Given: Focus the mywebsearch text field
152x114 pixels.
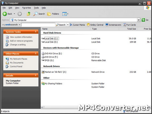Looking at the screenshot, I should [38, 25].
